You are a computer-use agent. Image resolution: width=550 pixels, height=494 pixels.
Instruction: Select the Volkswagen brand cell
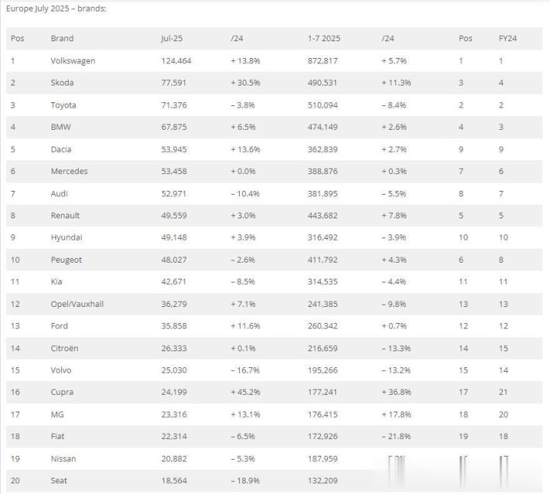[73, 60]
